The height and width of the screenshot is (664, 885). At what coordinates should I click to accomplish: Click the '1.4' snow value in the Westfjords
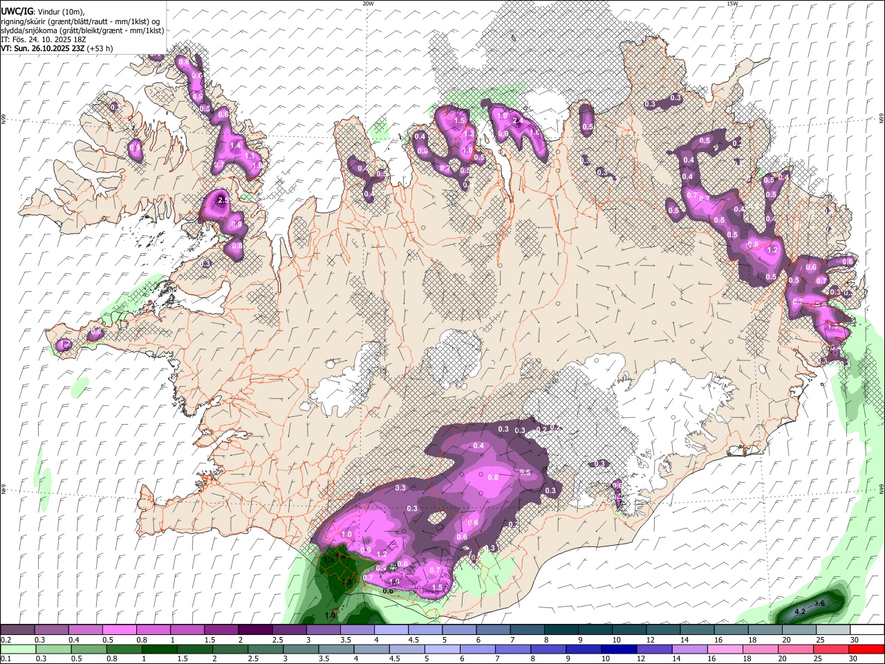[x=235, y=146]
